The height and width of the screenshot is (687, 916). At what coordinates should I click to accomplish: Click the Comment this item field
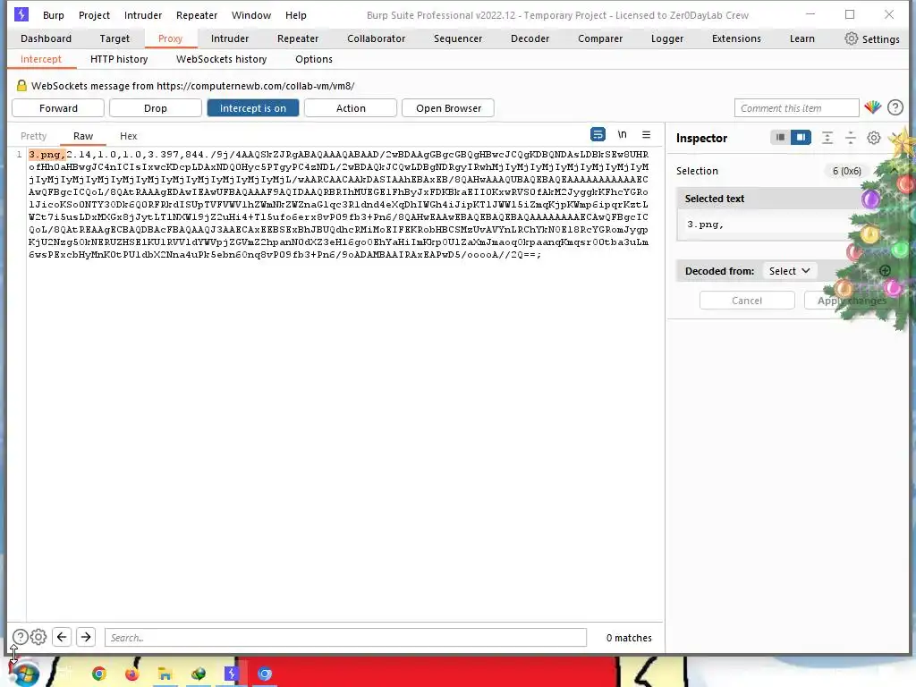click(x=797, y=108)
